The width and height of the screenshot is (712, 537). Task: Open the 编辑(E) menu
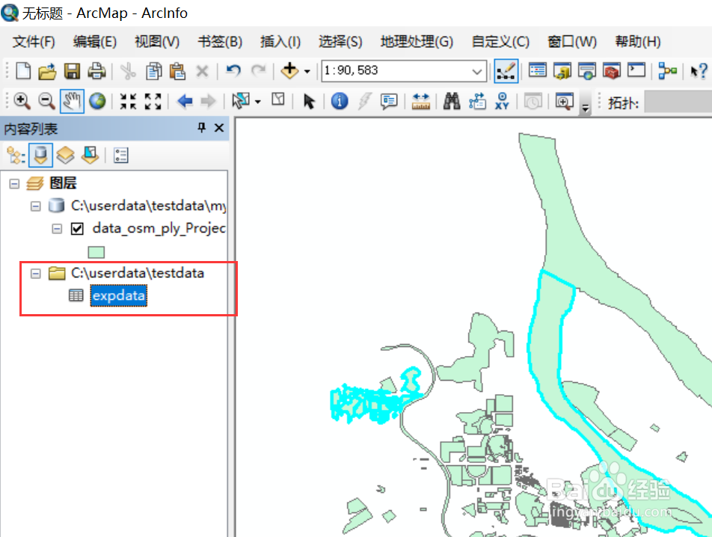click(94, 42)
